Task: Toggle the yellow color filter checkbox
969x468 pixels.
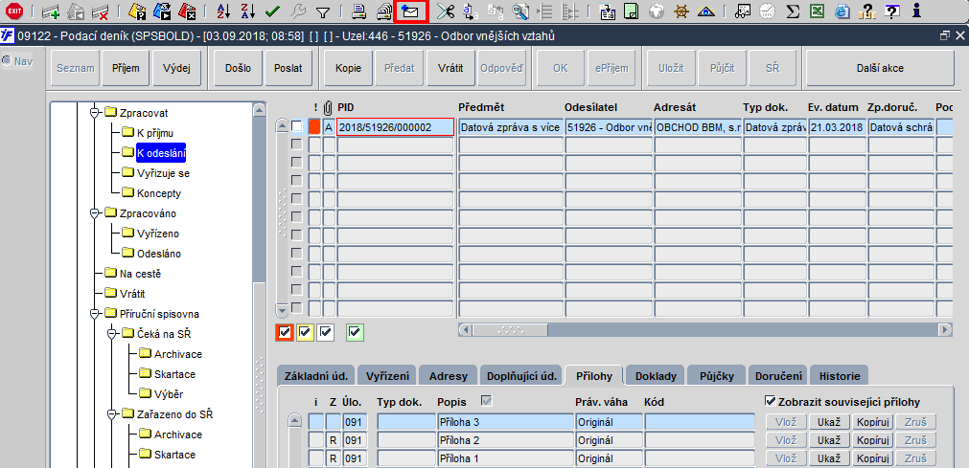Action: [305, 333]
